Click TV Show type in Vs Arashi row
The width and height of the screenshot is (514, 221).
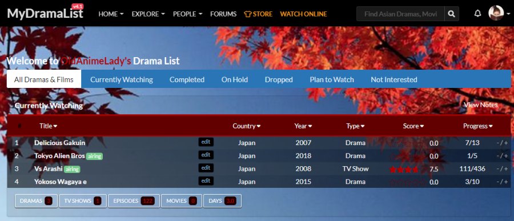click(x=355, y=169)
